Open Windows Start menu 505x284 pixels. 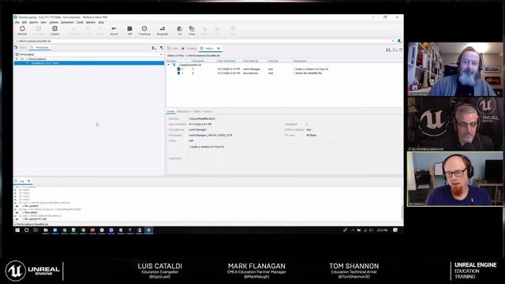pyautogui.click(x=17, y=230)
